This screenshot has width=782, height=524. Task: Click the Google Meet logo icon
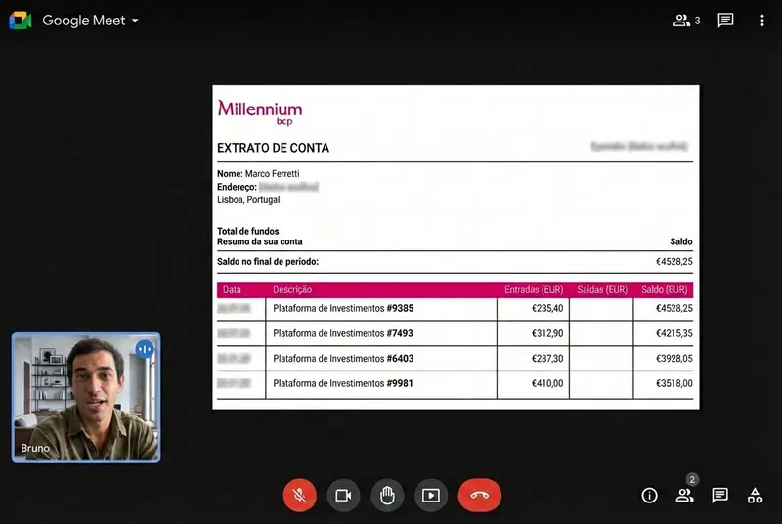(x=21, y=20)
